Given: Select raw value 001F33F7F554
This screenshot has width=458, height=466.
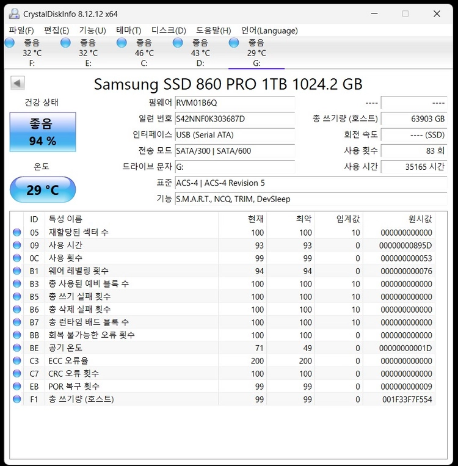Looking at the screenshot, I should tap(407, 399).
